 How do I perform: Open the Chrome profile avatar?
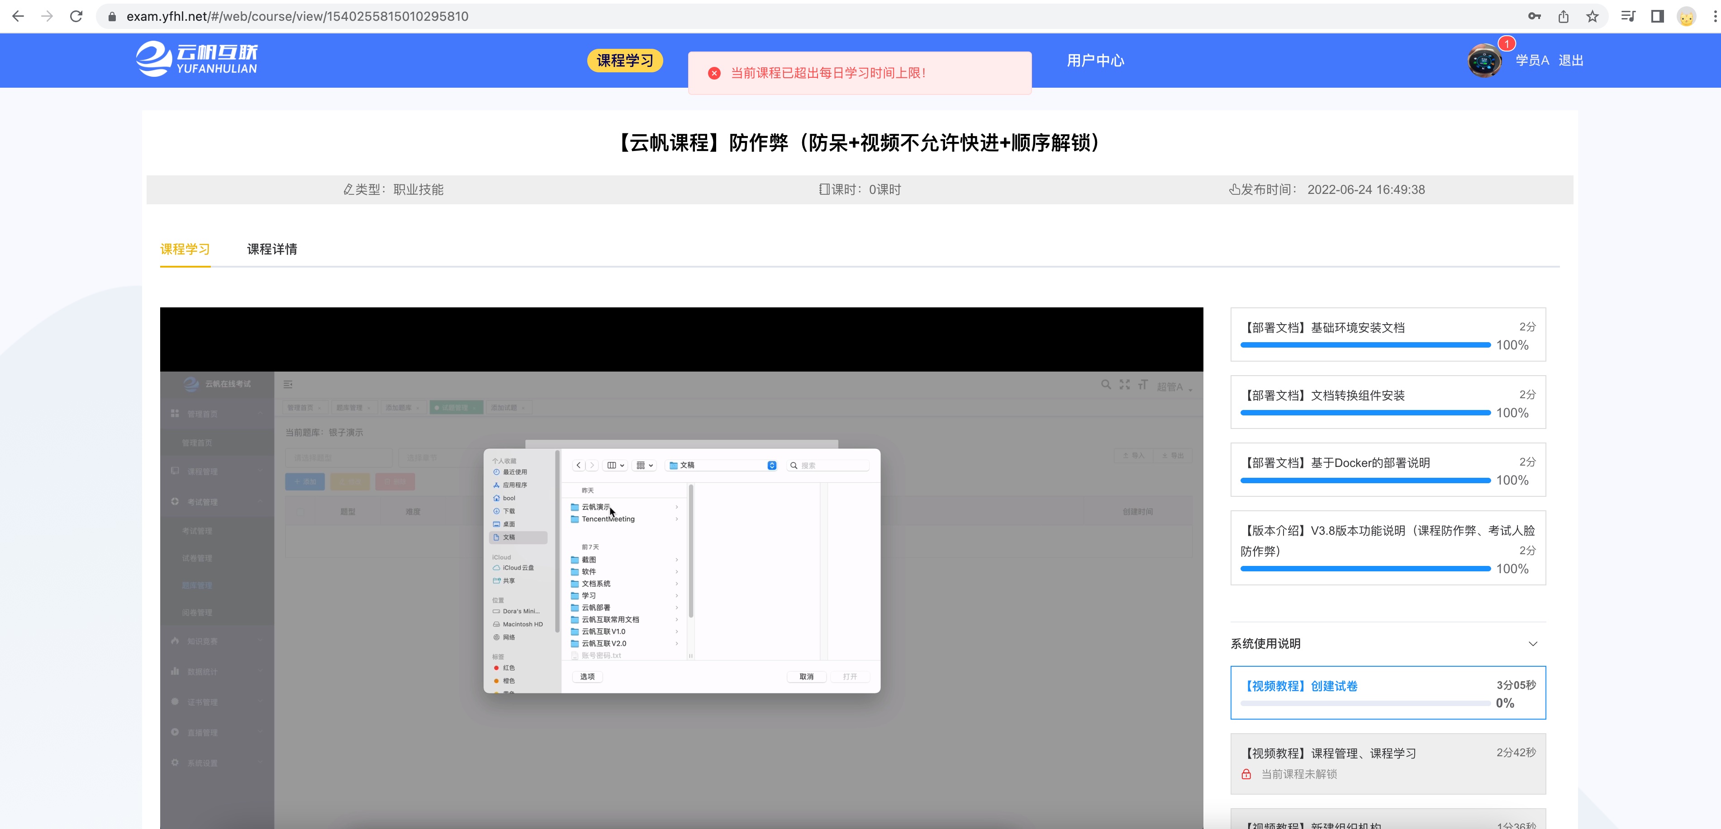pos(1686,17)
